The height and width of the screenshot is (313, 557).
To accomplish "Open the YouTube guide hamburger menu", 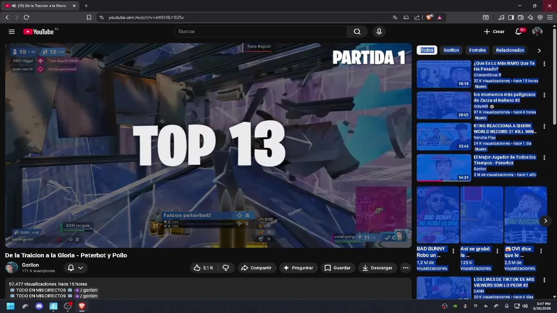I will (12, 31).
